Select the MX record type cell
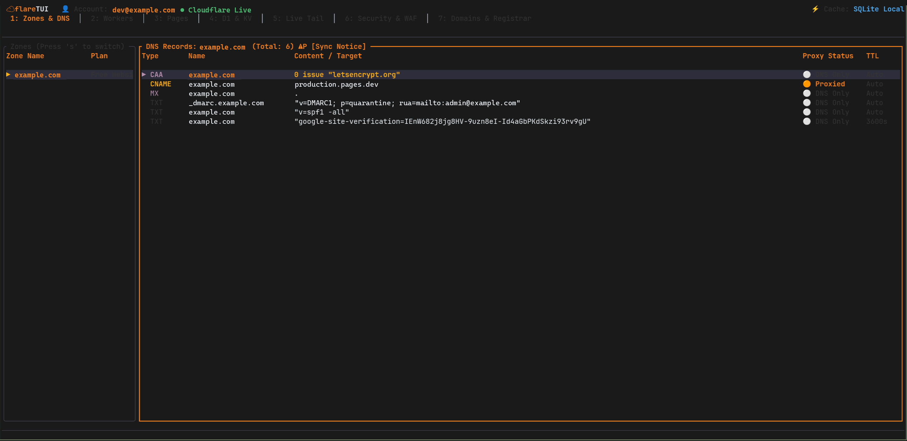Viewport: 907px width, 441px height. (x=154, y=93)
